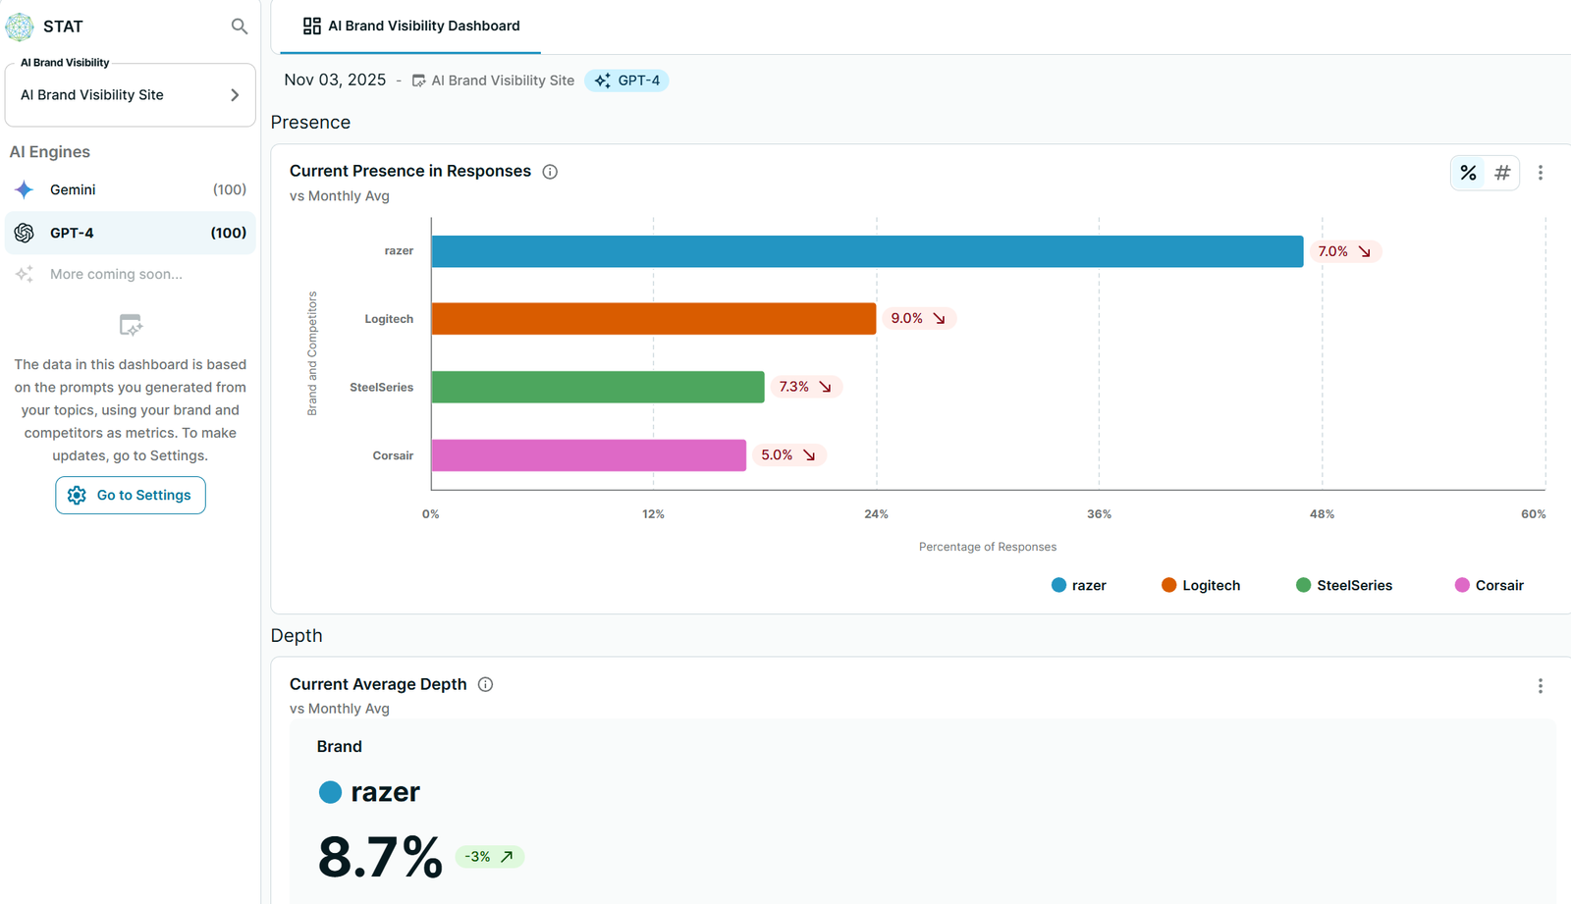Viewport: 1571px width, 904px height.
Task: Click the STAT logo icon
Action: (20, 27)
